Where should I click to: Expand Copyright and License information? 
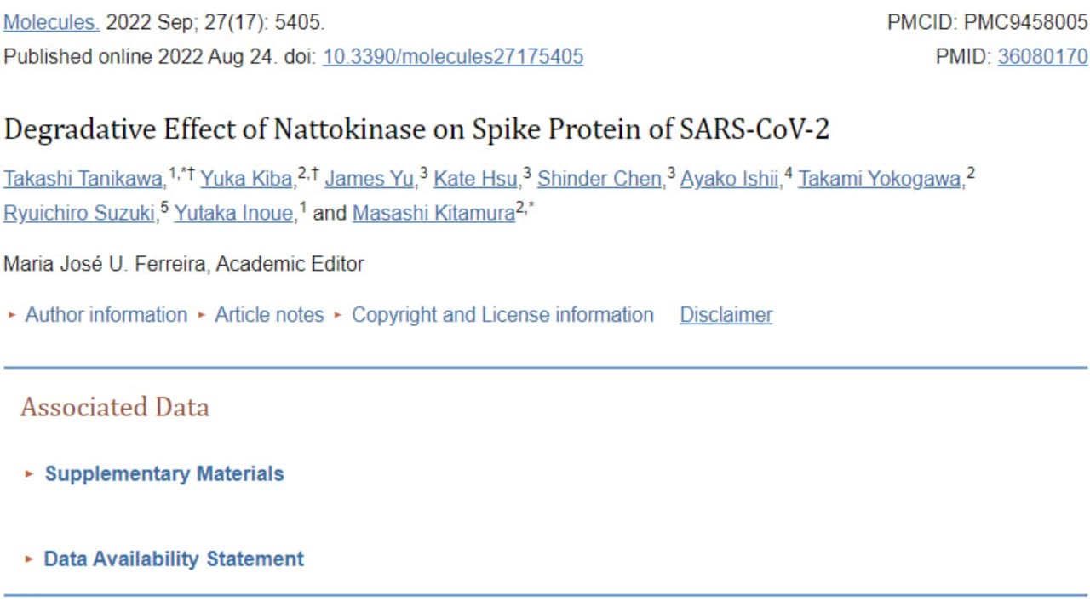point(502,315)
